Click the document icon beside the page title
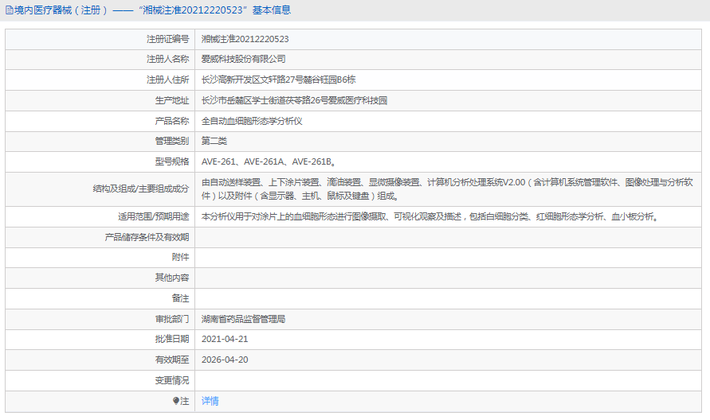Image resolution: width=710 pixels, height=420 pixels. coord(9,10)
